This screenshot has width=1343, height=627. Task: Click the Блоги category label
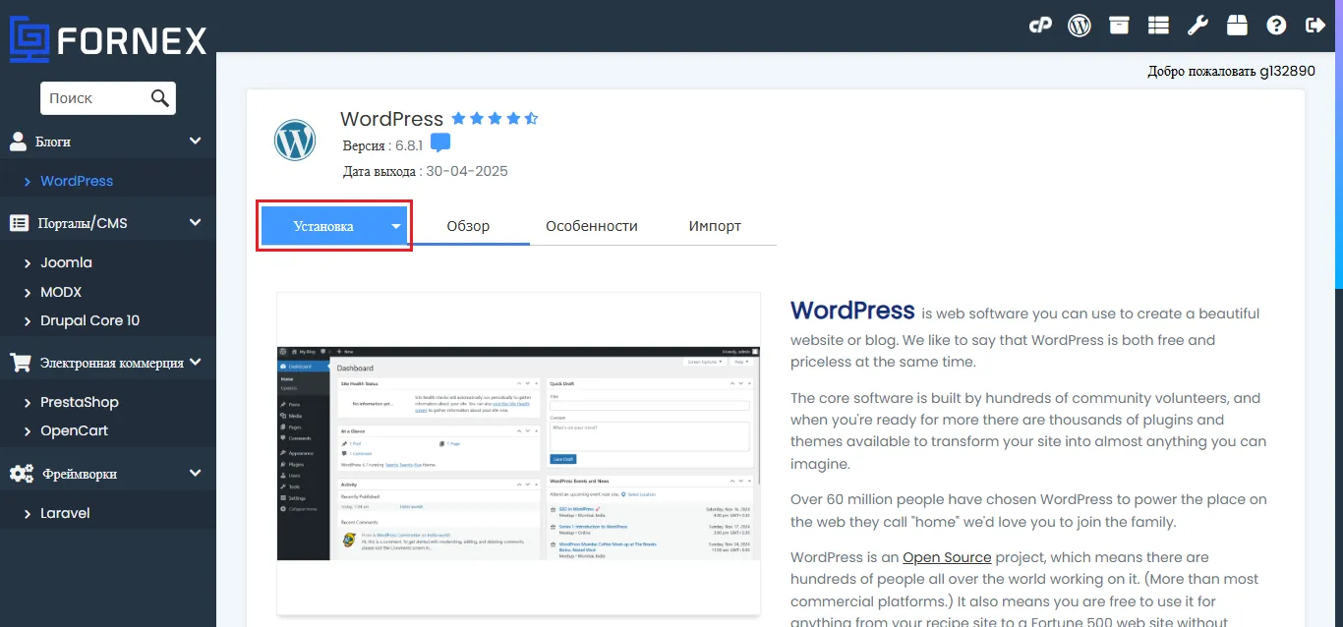click(53, 142)
